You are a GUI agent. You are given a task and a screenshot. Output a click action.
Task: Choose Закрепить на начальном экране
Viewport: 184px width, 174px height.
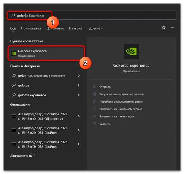121,109
